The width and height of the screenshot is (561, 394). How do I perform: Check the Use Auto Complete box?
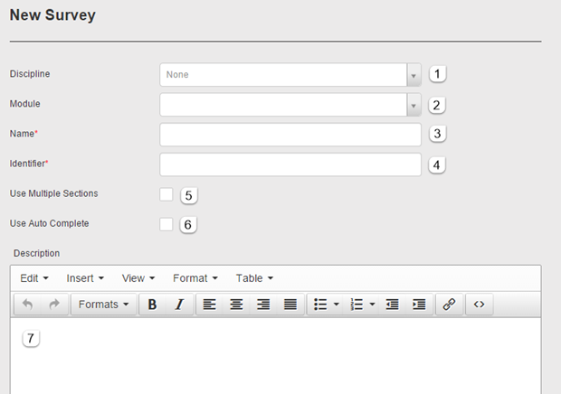pos(166,223)
